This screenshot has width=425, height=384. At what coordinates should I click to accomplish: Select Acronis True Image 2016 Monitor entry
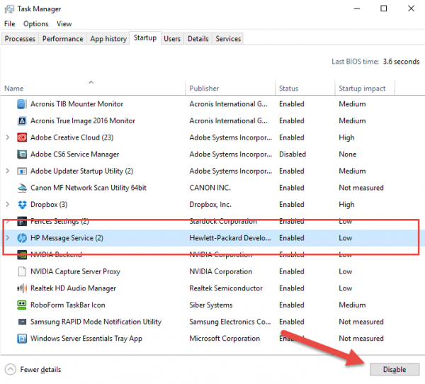coord(83,120)
